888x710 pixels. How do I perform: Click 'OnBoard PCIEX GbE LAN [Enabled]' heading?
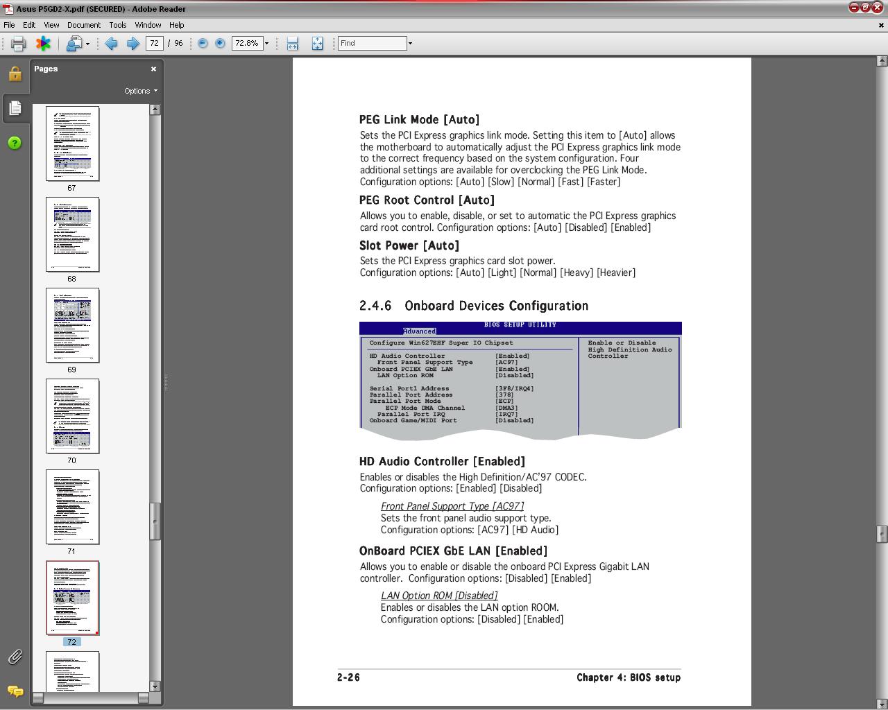(453, 551)
